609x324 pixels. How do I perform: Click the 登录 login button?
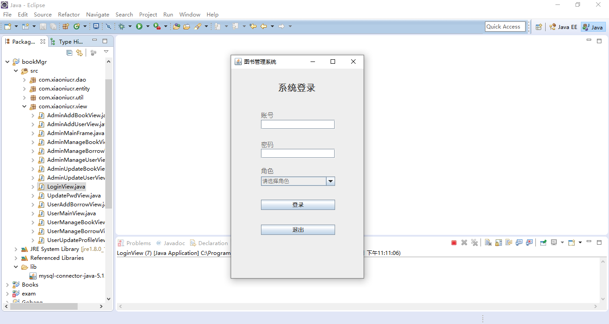[x=298, y=205]
